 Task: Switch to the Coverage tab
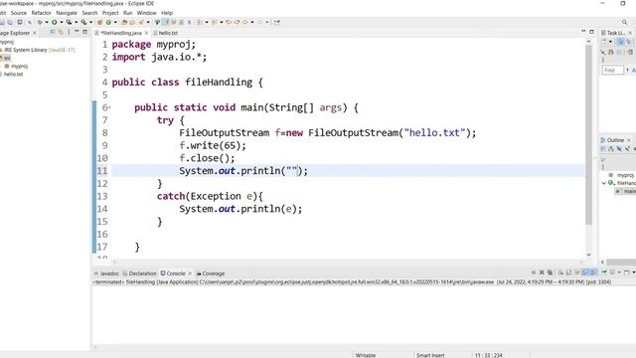(211, 273)
